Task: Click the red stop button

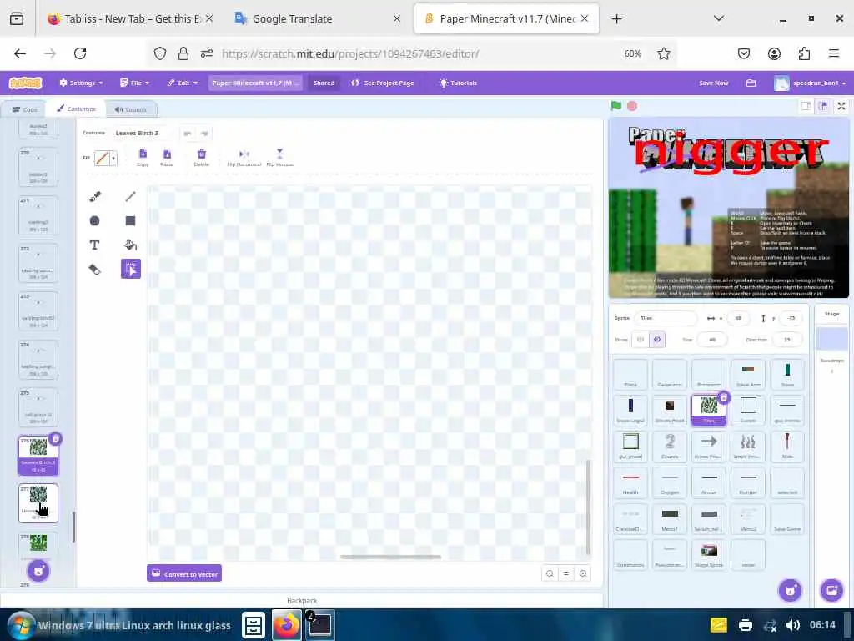Action: click(x=632, y=106)
